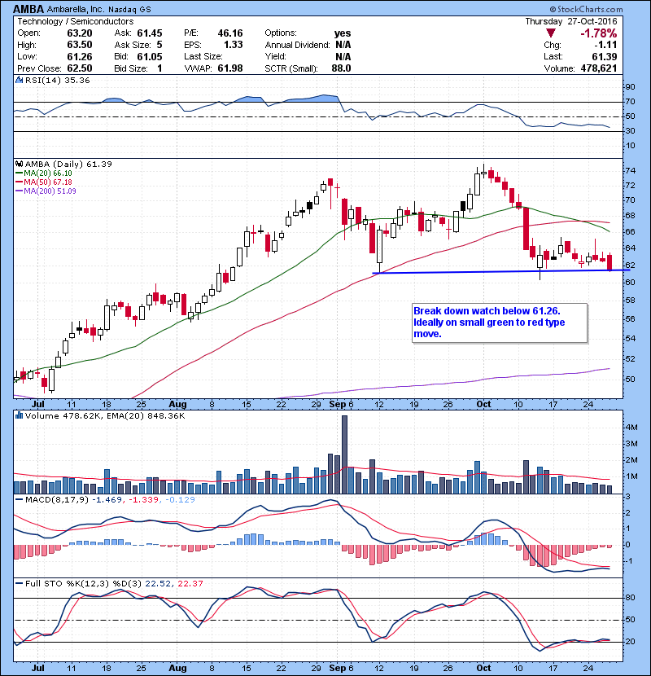
Task: Click the green MA(20) legend line
Action: pyautogui.click(x=19, y=173)
